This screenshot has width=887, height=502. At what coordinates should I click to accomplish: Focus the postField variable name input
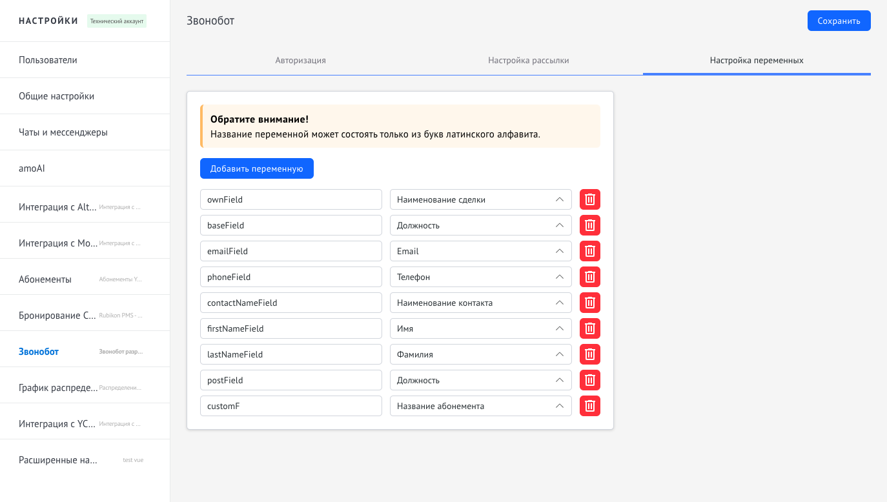click(291, 380)
